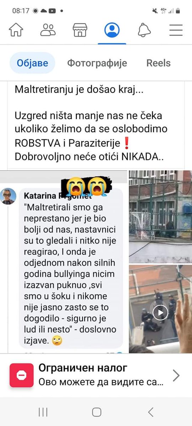This screenshot has height=426, width=192.
Task: Tap the Android Back navigation arrow
Action: (x=150, y=412)
